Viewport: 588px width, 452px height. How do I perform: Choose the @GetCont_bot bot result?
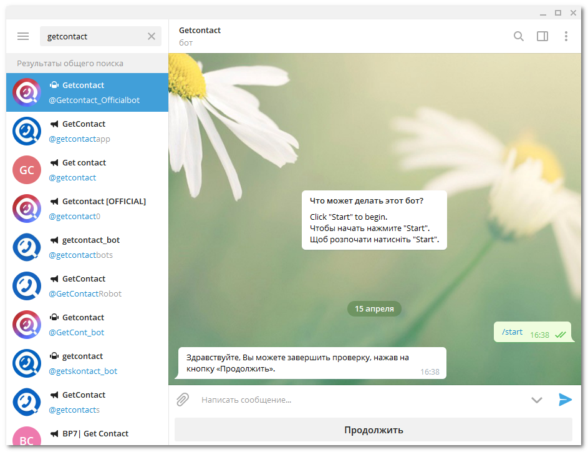87,325
